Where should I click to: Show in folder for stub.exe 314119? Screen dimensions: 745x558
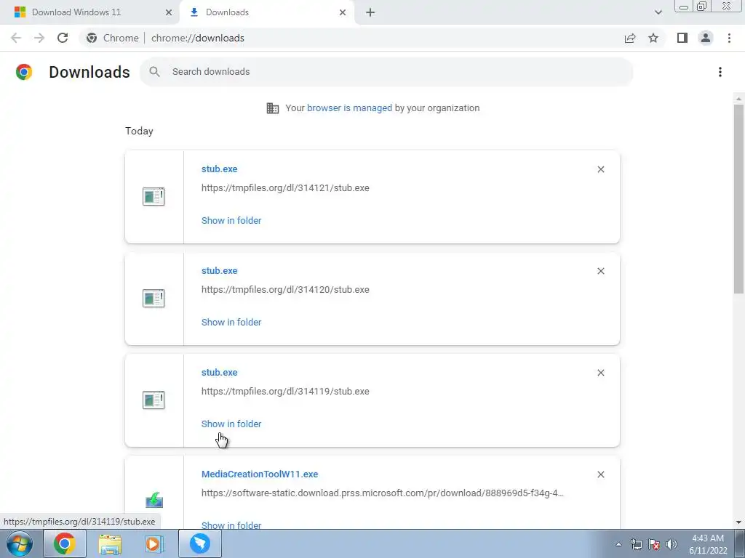coord(231,424)
